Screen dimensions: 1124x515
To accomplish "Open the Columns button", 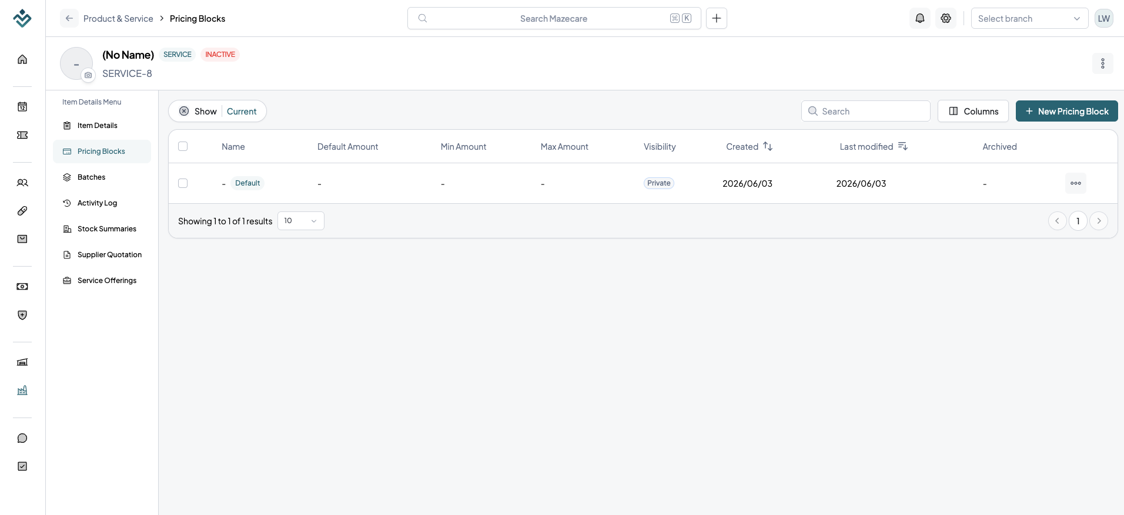I will [x=973, y=111].
